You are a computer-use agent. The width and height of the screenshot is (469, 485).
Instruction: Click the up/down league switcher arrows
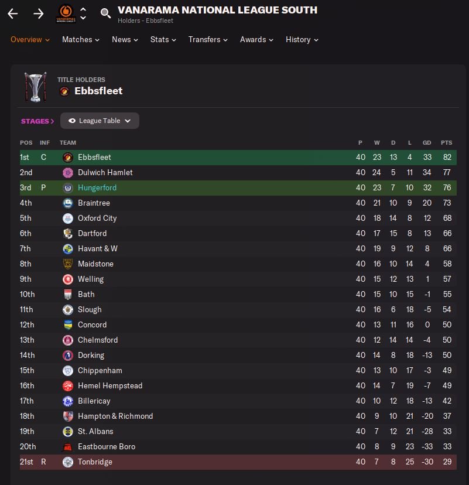click(83, 13)
